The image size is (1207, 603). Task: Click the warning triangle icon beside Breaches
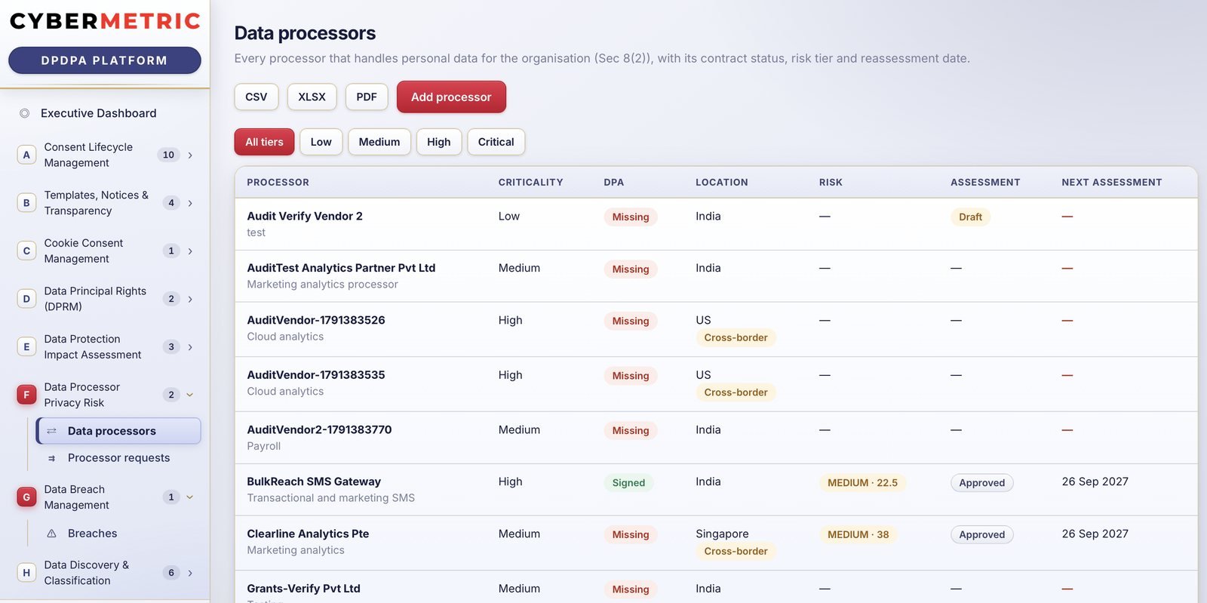point(52,534)
